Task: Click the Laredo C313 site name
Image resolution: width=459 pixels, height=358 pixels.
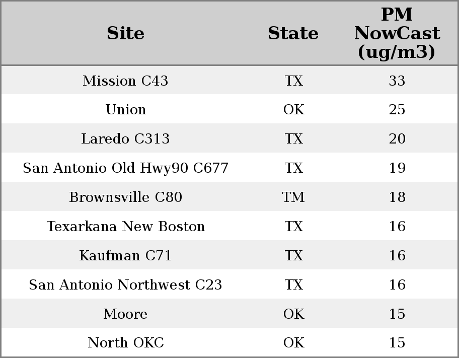Action: pos(125,139)
